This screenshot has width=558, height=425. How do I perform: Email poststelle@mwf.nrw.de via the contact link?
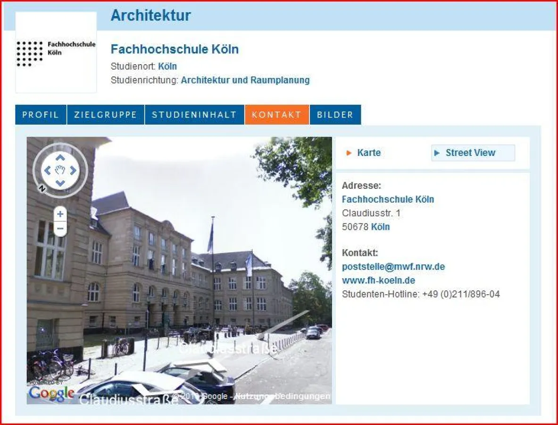(393, 266)
